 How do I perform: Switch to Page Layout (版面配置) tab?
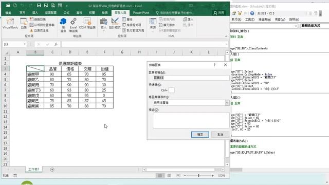(51, 13)
